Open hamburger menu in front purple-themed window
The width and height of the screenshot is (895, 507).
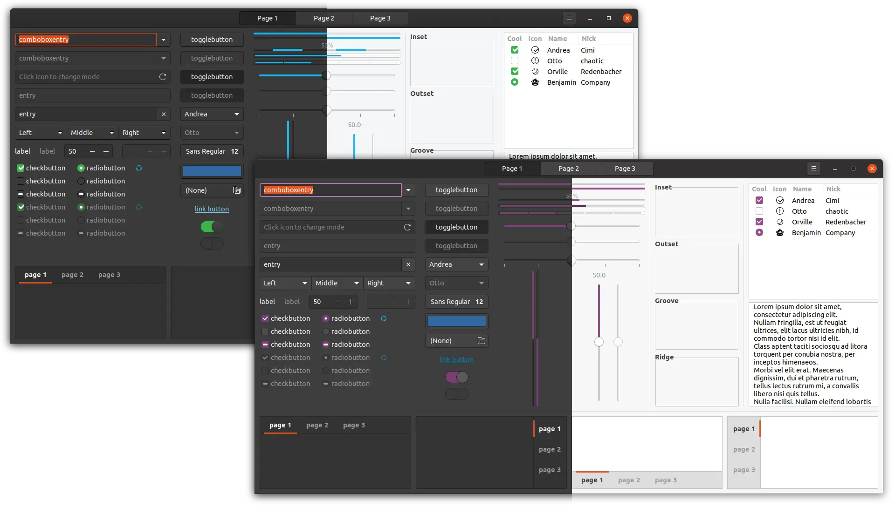pos(813,169)
